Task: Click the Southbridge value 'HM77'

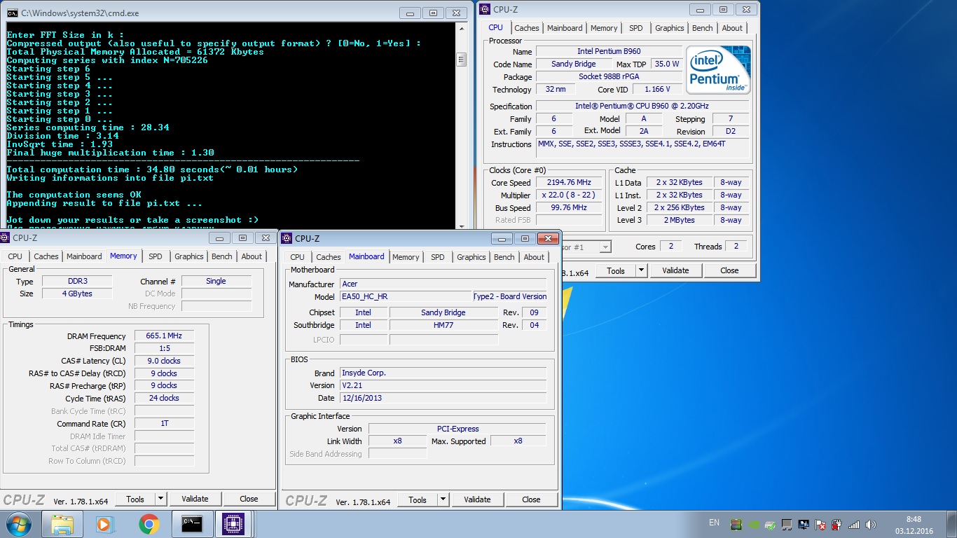Action: [x=443, y=325]
